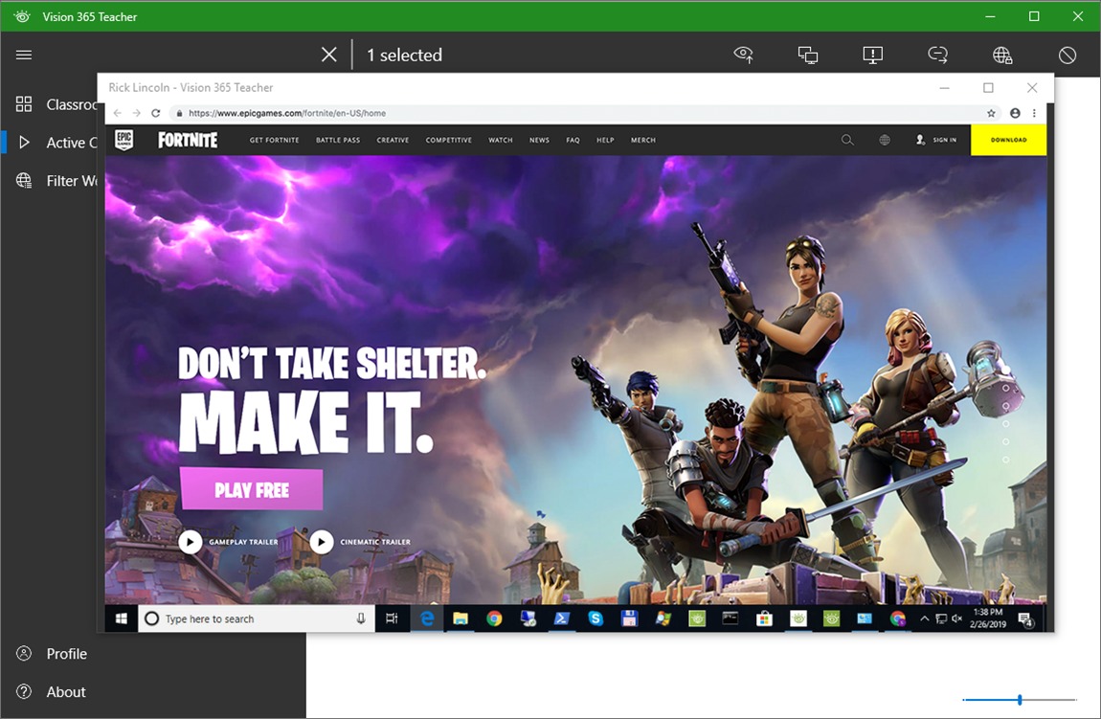
Task: Close the Rick Lincoln student window
Action: pyautogui.click(x=1031, y=88)
